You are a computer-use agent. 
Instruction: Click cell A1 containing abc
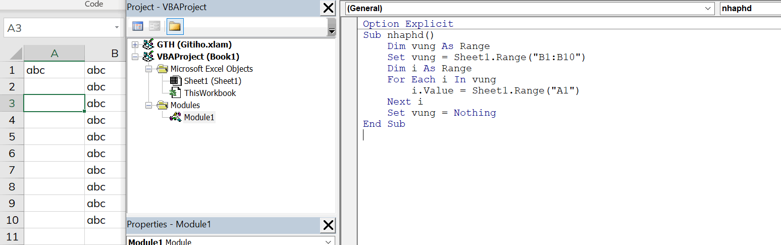click(x=55, y=70)
